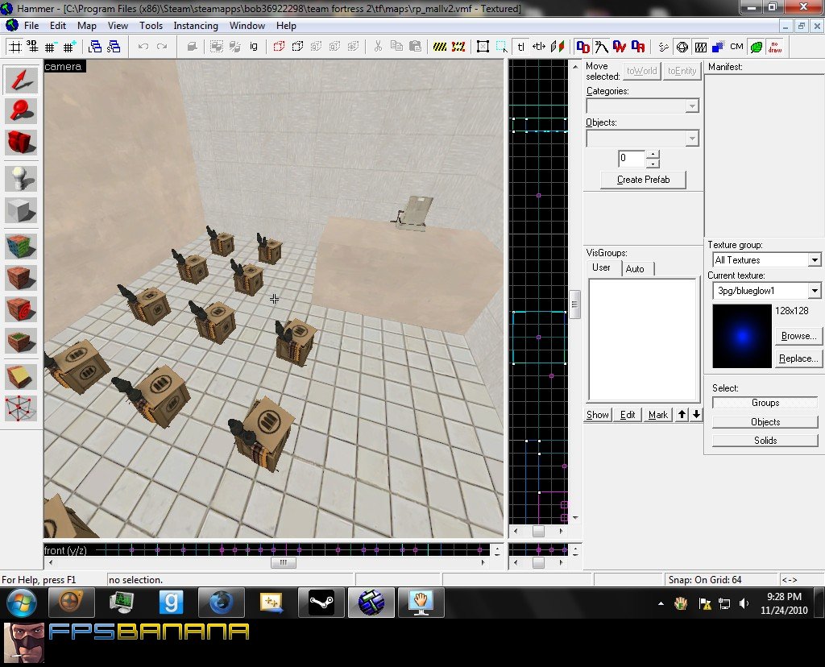Toggle the 2D grid display

point(15,47)
